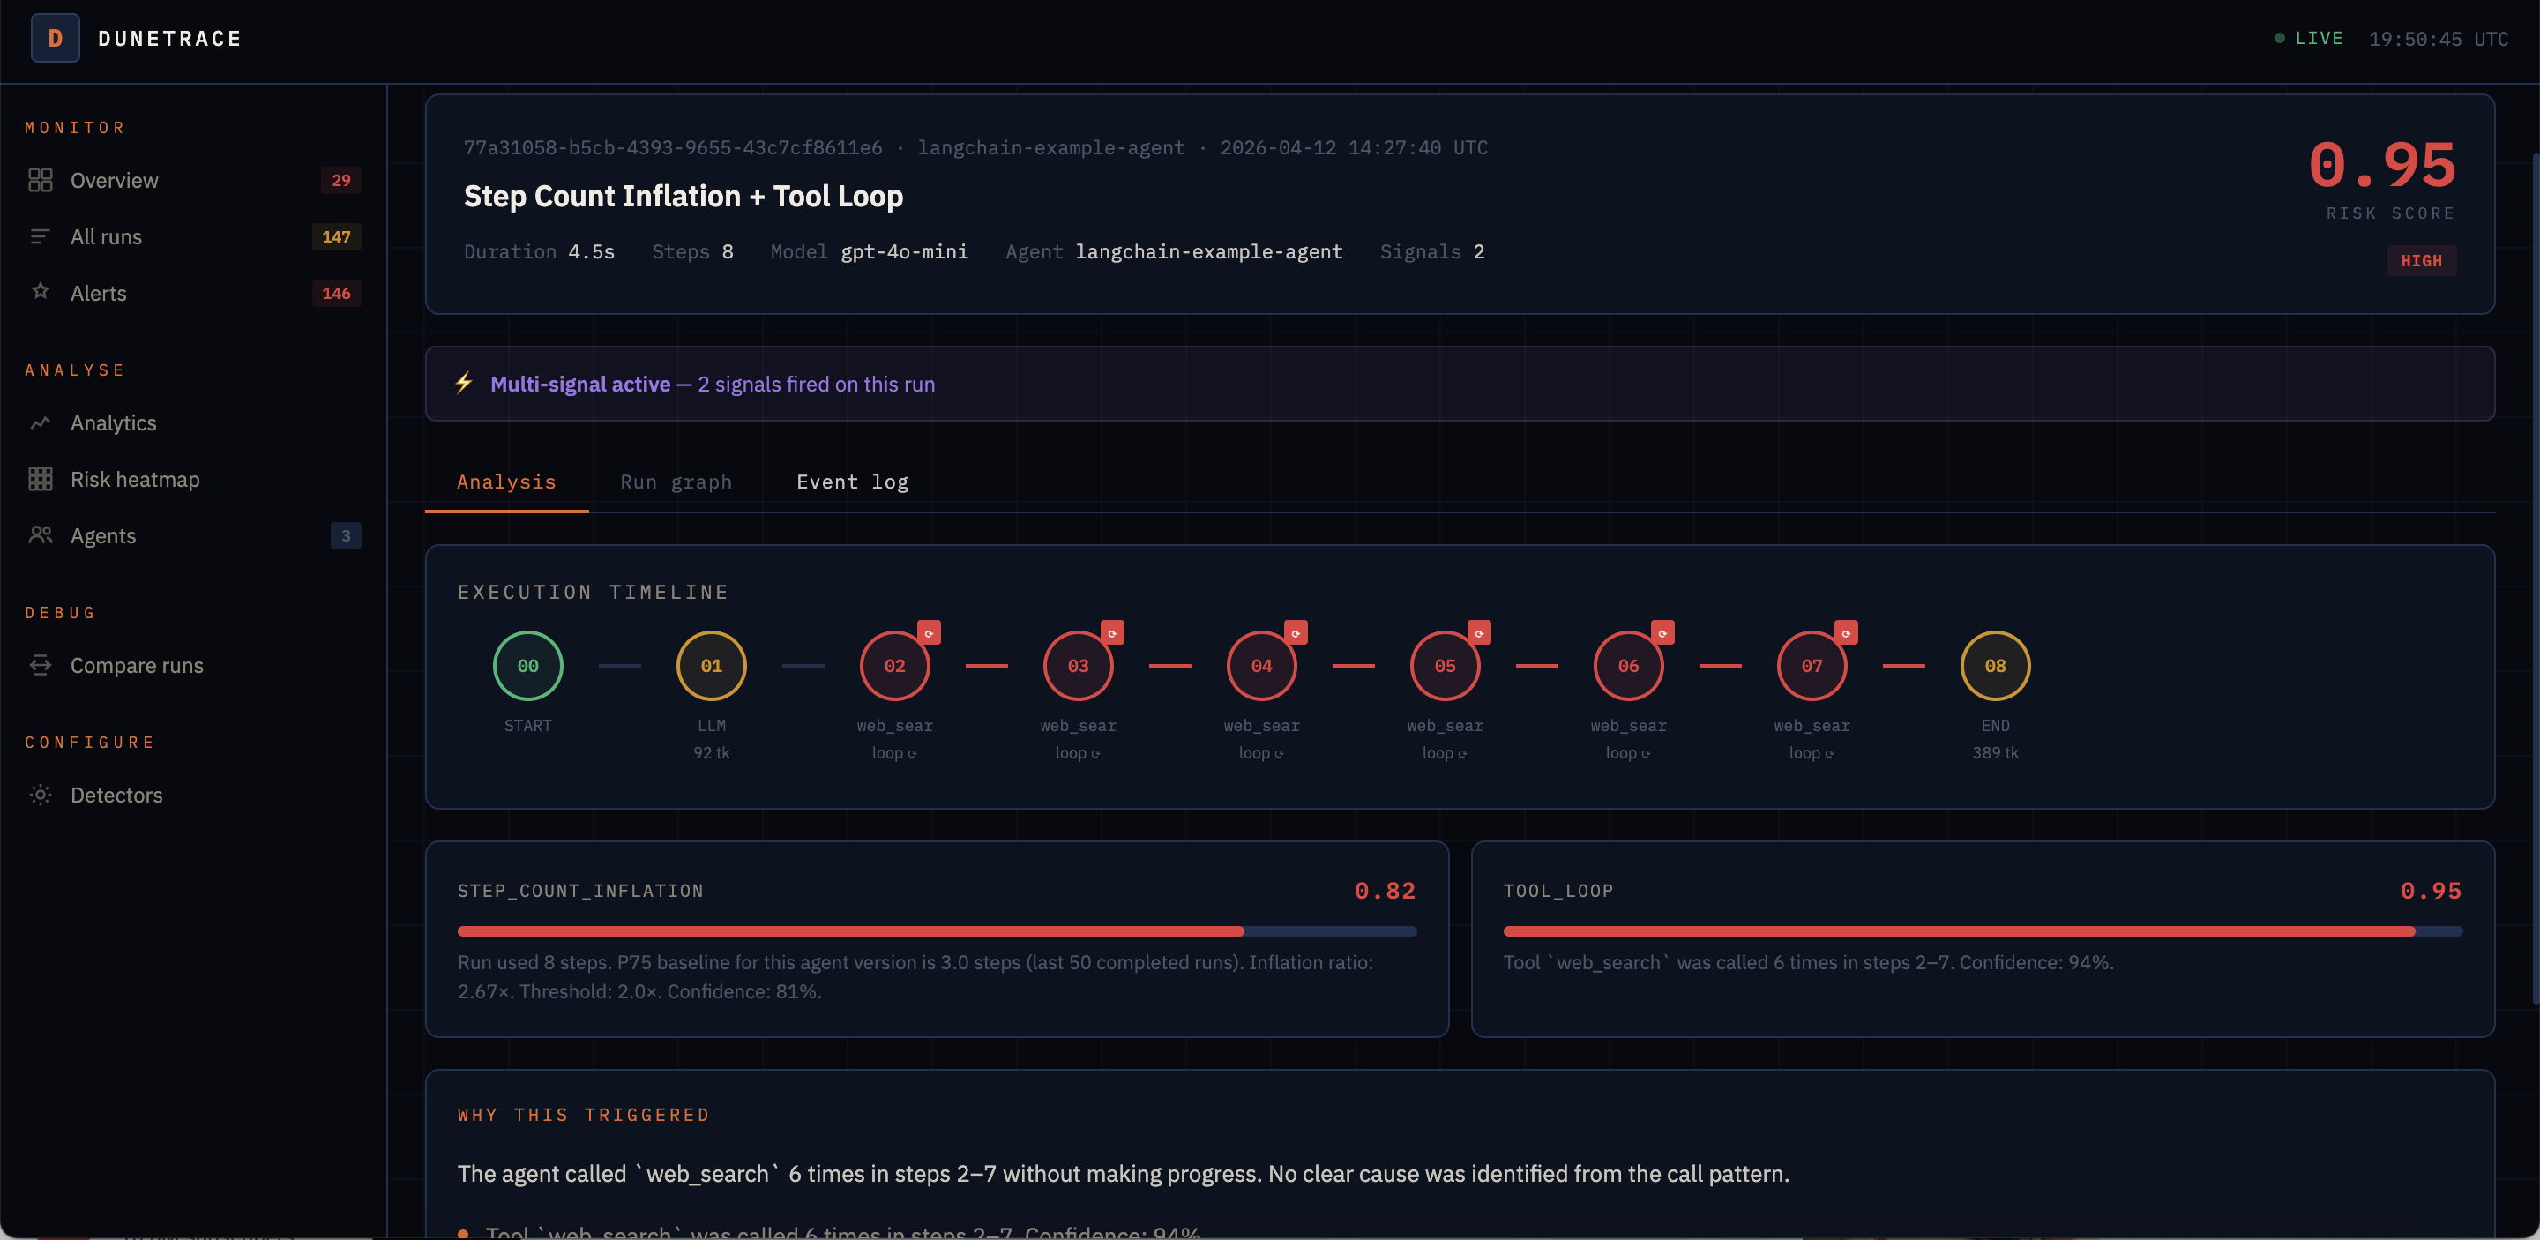Click the Detectors gear icon

click(41, 795)
